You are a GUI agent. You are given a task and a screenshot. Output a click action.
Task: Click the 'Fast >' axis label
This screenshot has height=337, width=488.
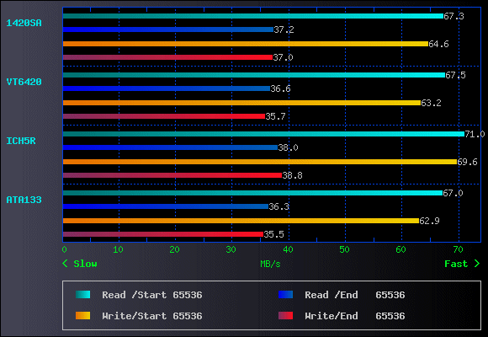(x=462, y=264)
